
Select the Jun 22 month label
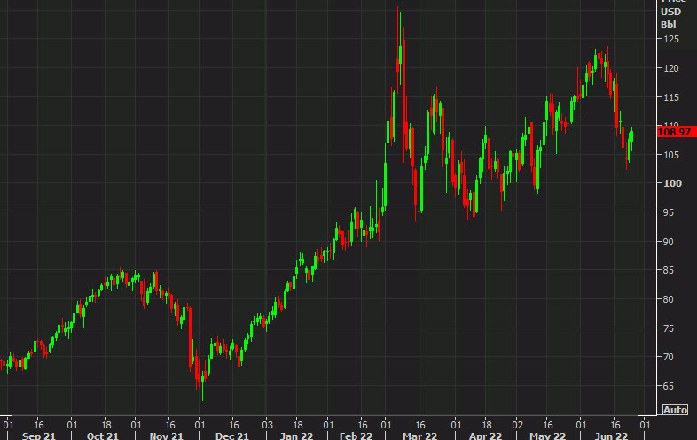click(611, 436)
